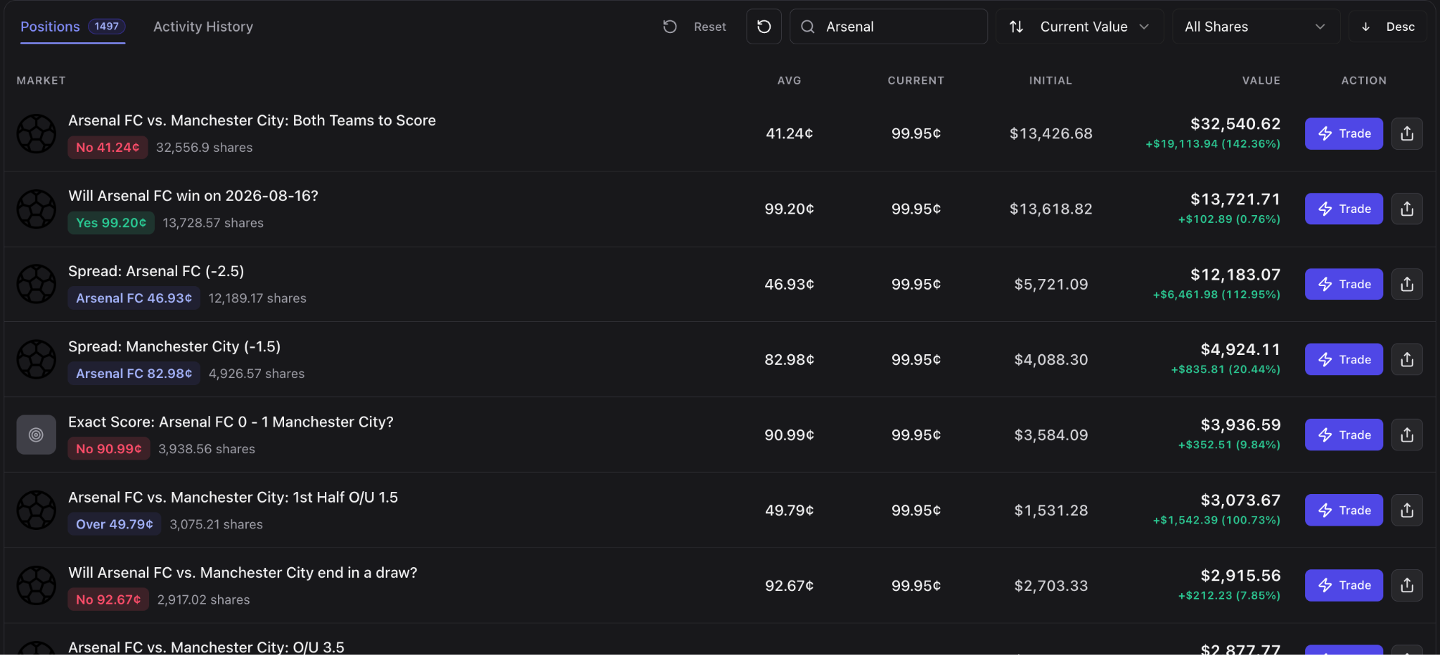Switch to the Activity History tab
This screenshot has width=1440, height=655.
(x=203, y=27)
